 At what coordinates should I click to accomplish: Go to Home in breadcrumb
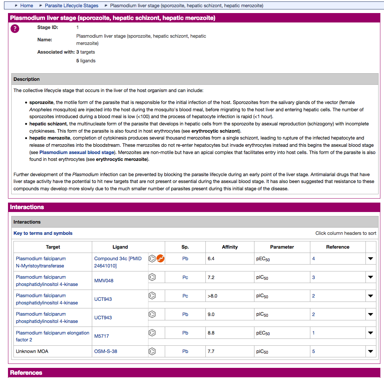(x=27, y=6)
